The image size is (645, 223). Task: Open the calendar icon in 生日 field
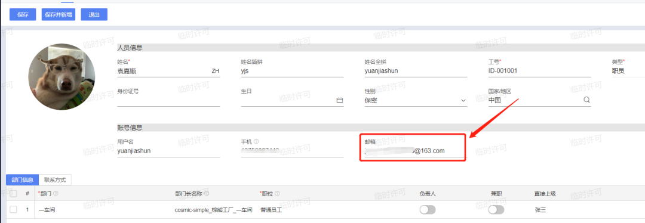tap(339, 100)
